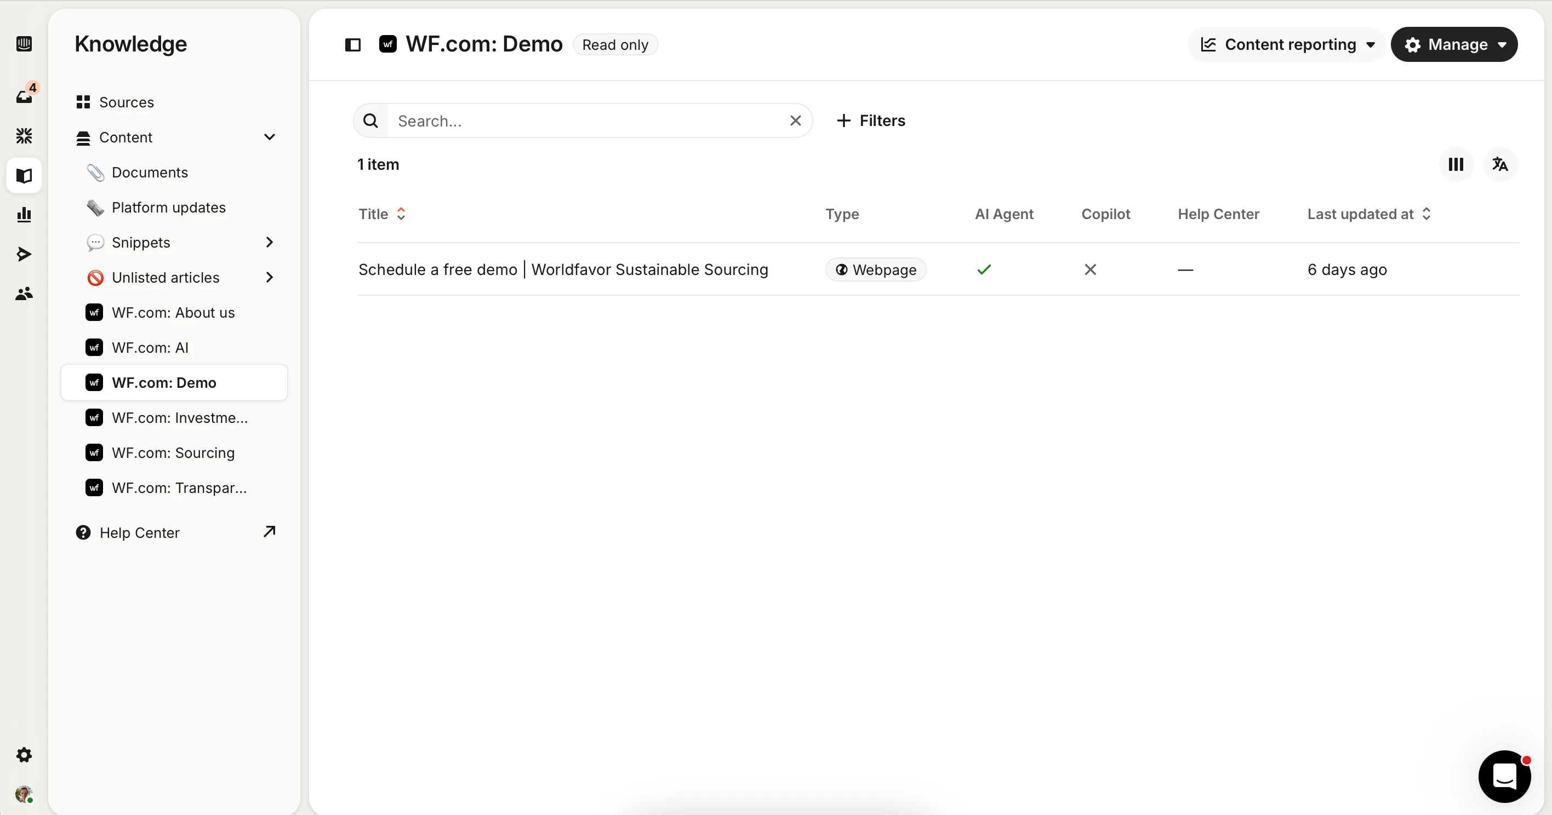Click the Type column header
Image resolution: width=1552 pixels, height=815 pixels.
click(842, 214)
